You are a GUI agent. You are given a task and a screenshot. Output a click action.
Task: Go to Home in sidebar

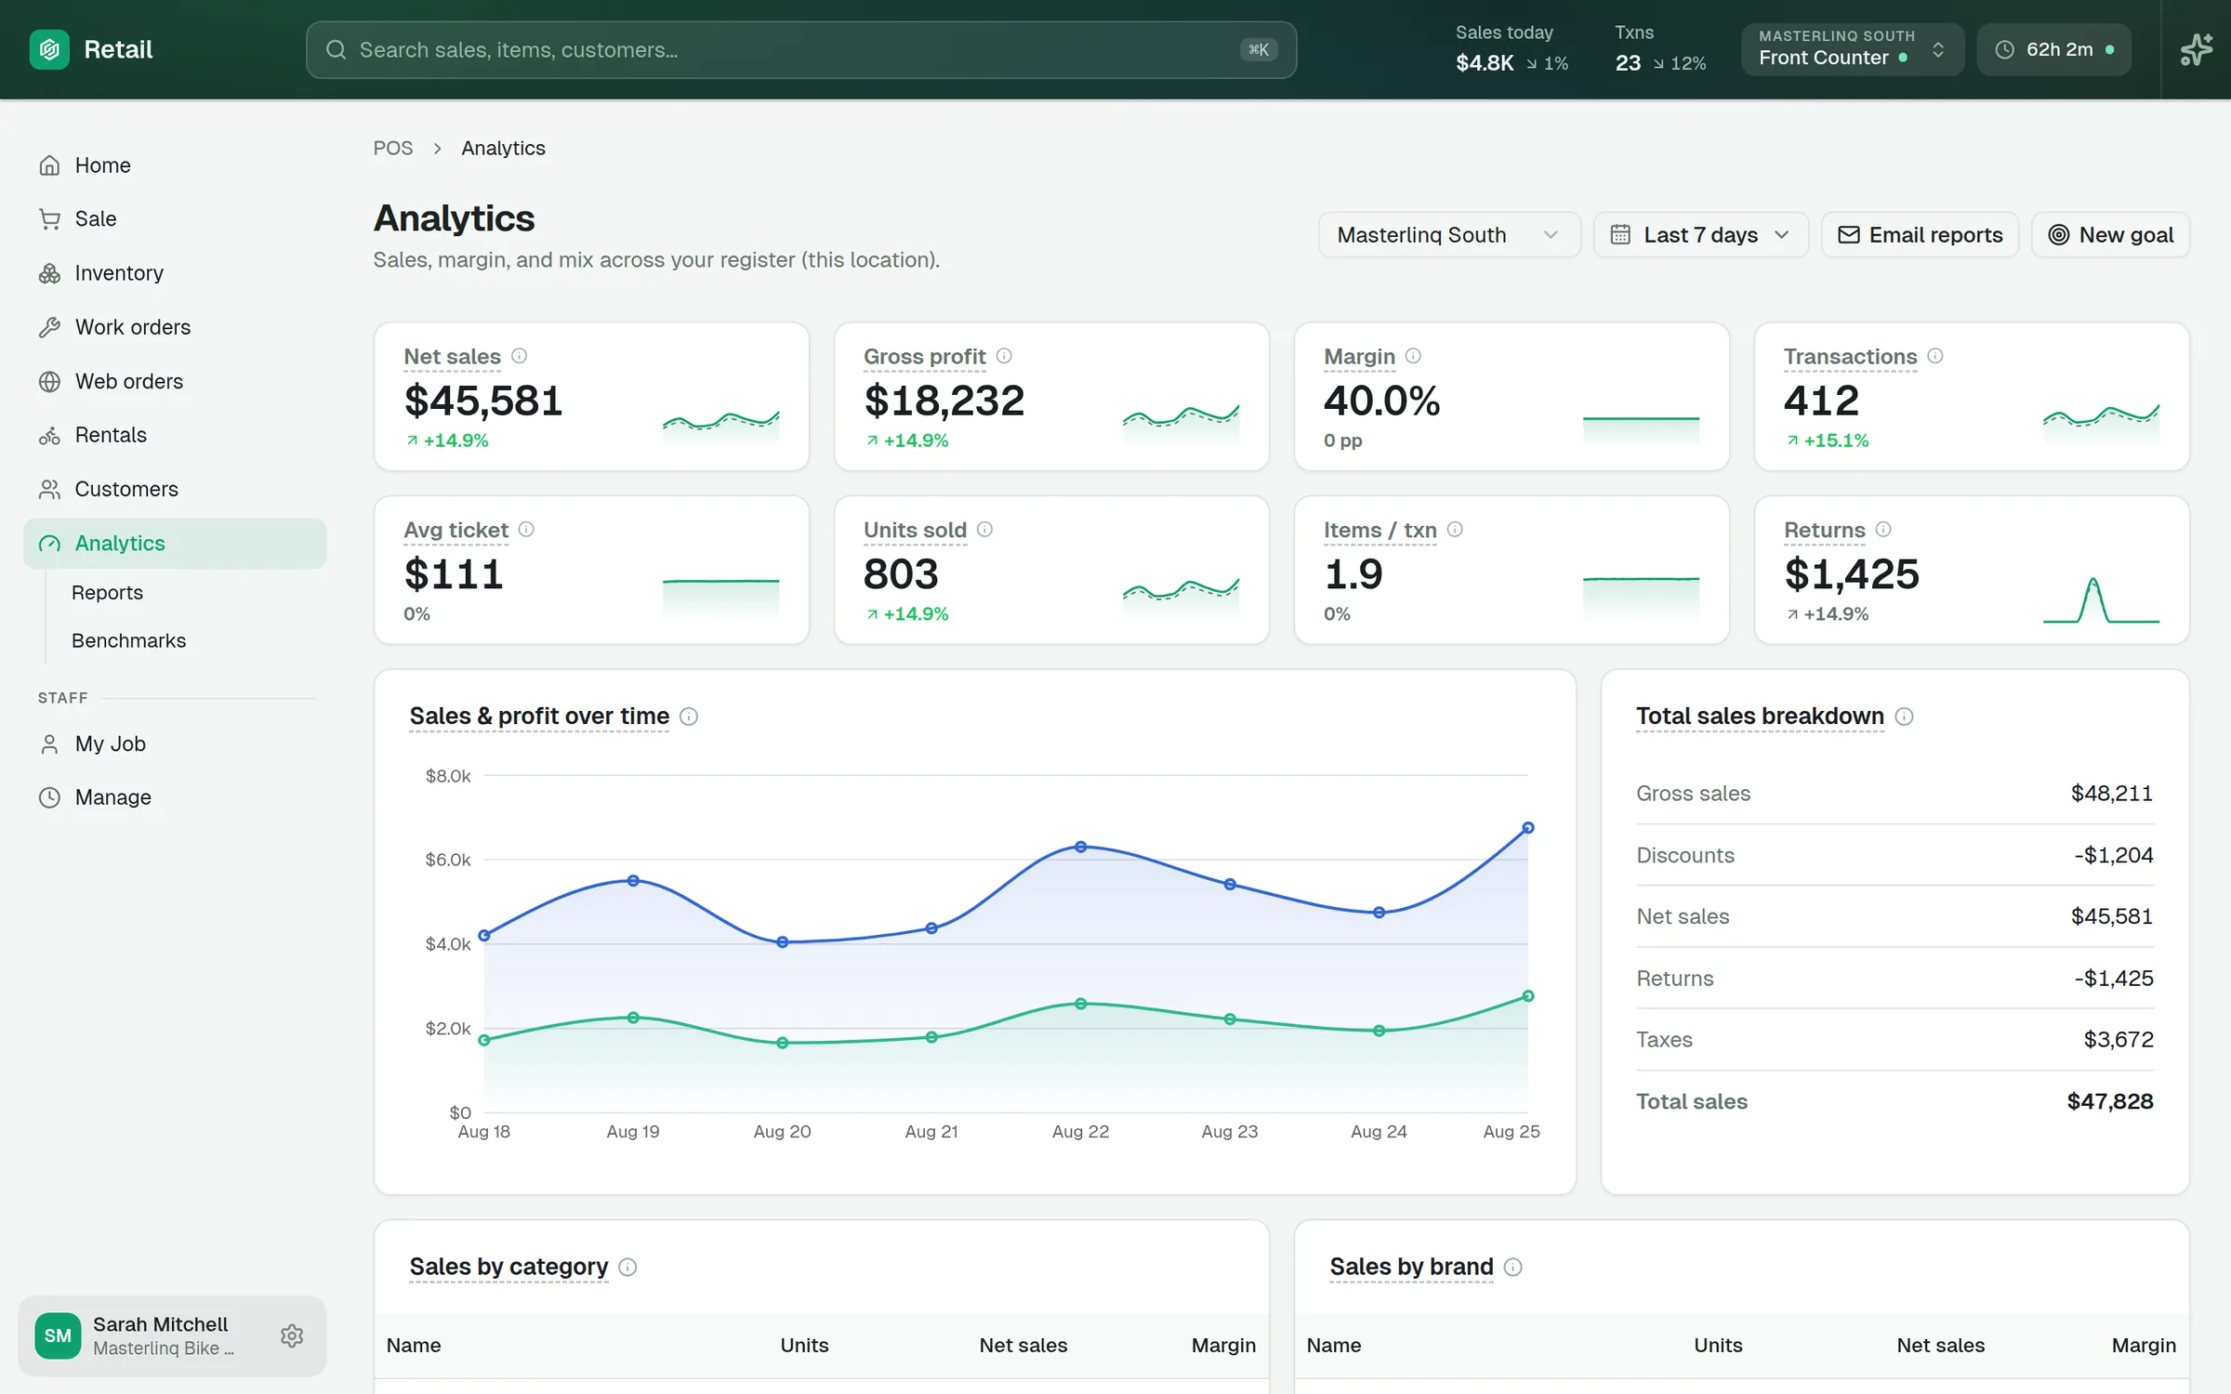175,165
